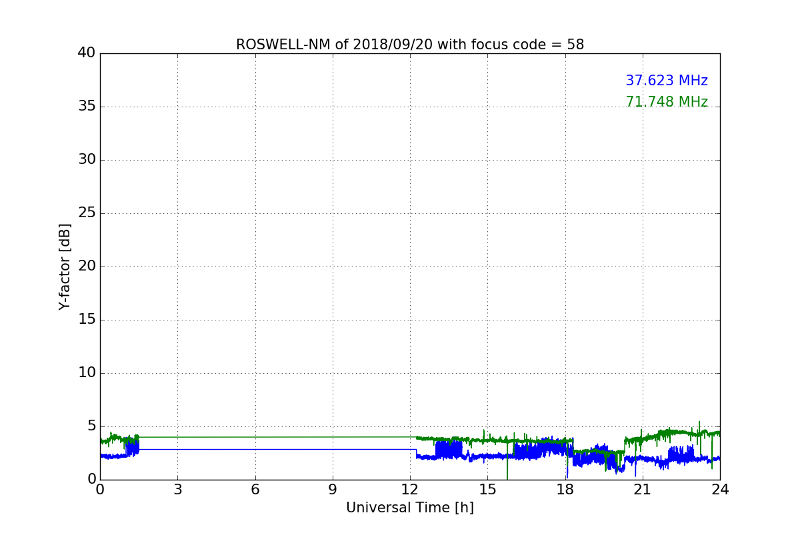Click the x-axis tick label 6
Screen dimensions: 800x533
point(255,490)
